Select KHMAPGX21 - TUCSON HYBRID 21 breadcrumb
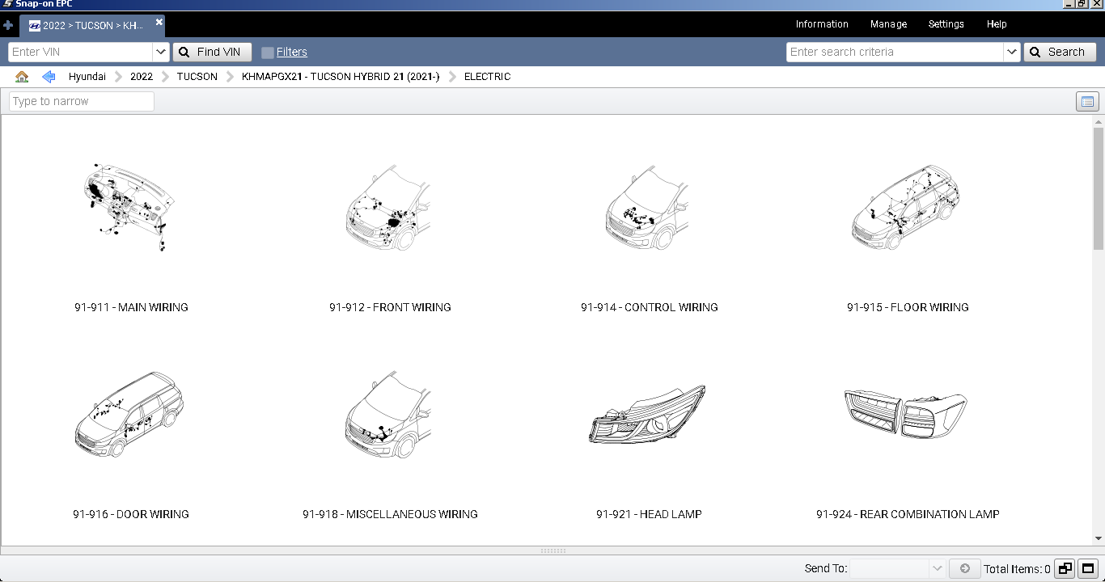 tap(341, 77)
